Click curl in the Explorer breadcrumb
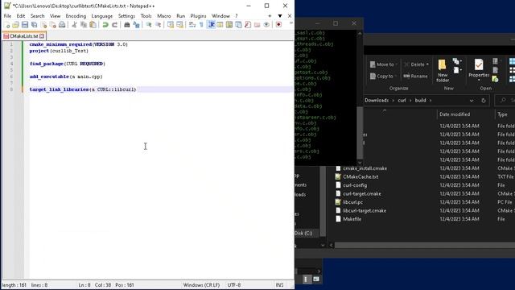Viewport: 515px width, 290px height. pyautogui.click(x=402, y=100)
